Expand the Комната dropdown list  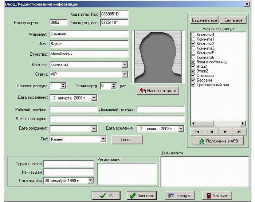(125, 64)
